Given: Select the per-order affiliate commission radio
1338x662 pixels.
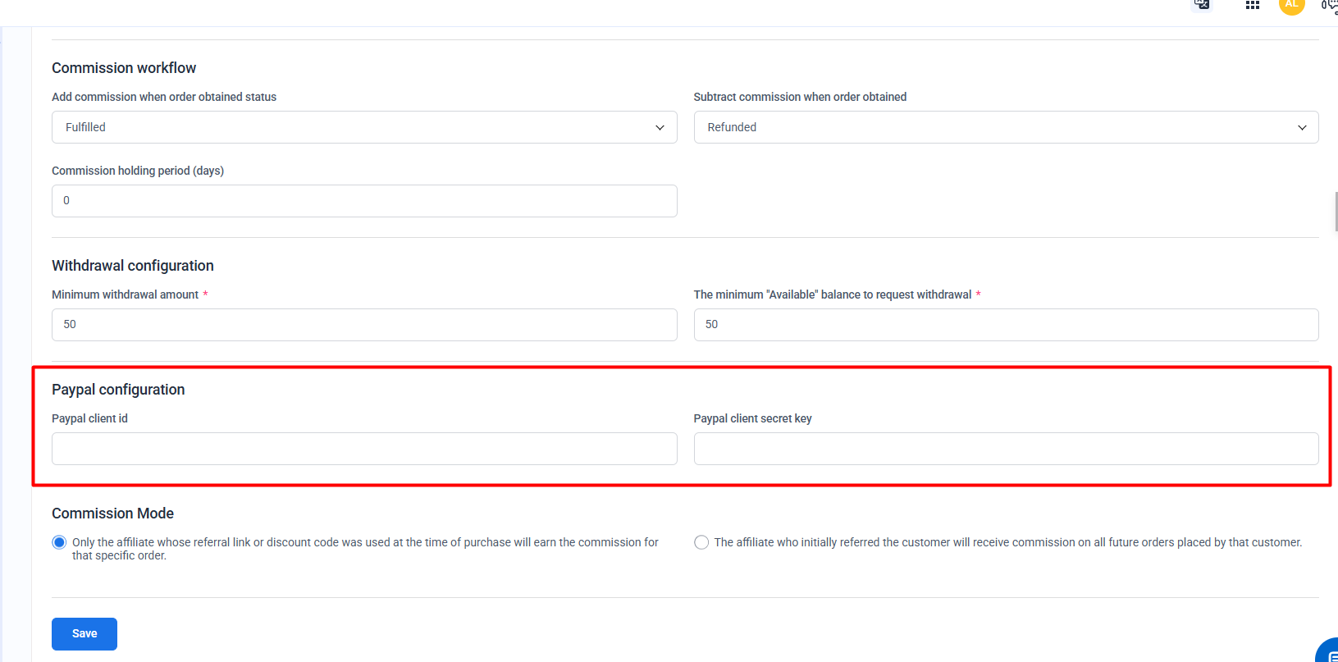Looking at the screenshot, I should [x=59, y=542].
